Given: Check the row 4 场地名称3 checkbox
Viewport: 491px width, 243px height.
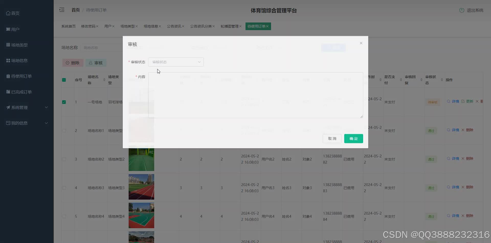Looking at the screenshot, I should [64, 188].
